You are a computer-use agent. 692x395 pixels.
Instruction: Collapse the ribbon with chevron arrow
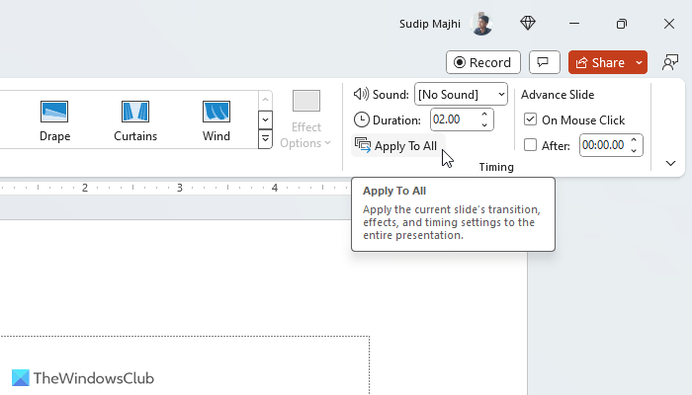click(670, 163)
